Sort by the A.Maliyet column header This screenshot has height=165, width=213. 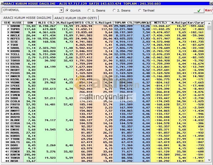click(65, 23)
